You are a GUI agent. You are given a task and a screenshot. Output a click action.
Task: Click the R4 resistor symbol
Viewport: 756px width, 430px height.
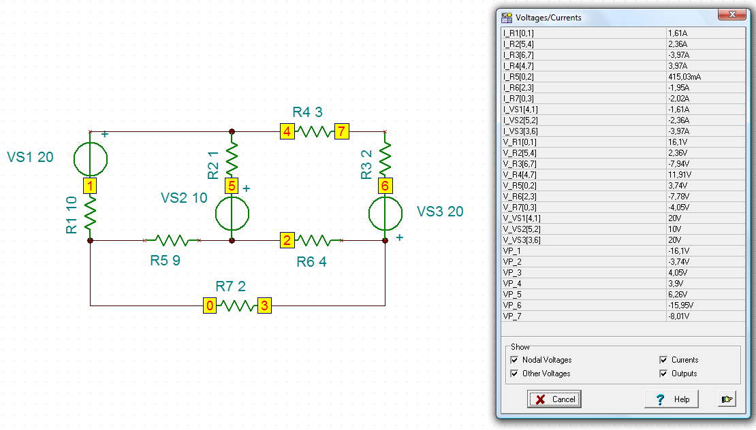315,131
